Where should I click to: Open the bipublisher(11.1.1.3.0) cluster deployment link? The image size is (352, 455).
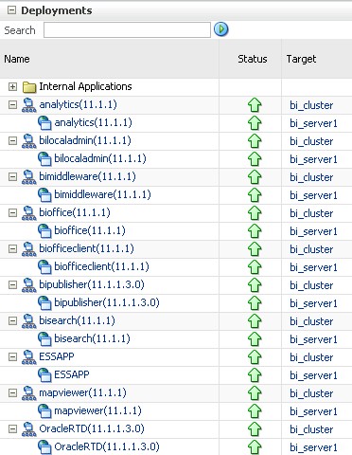(92, 284)
